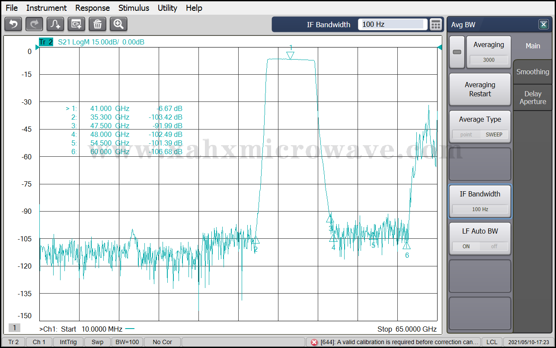Open the Utility menu
The height and width of the screenshot is (348, 556).
pyautogui.click(x=167, y=8)
